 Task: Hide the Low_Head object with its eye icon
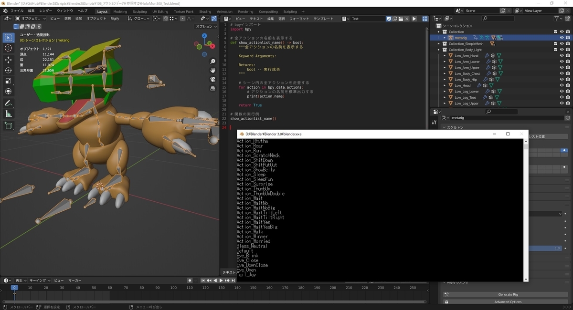562,85
